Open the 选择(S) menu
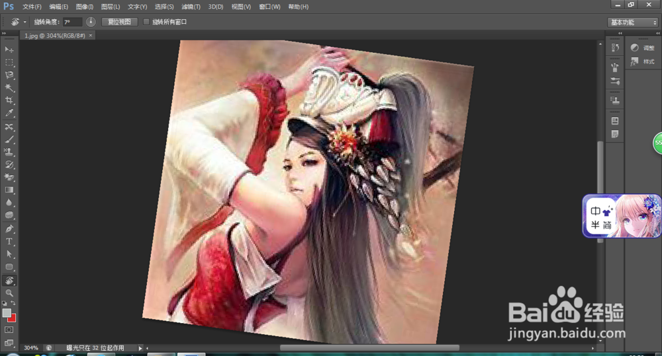The image size is (662, 356). pos(164,7)
